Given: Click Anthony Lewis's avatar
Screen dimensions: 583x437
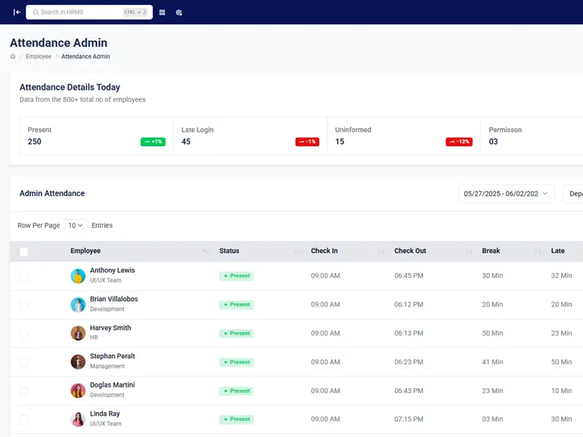Looking at the screenshot, I should [x=78, y=276].
